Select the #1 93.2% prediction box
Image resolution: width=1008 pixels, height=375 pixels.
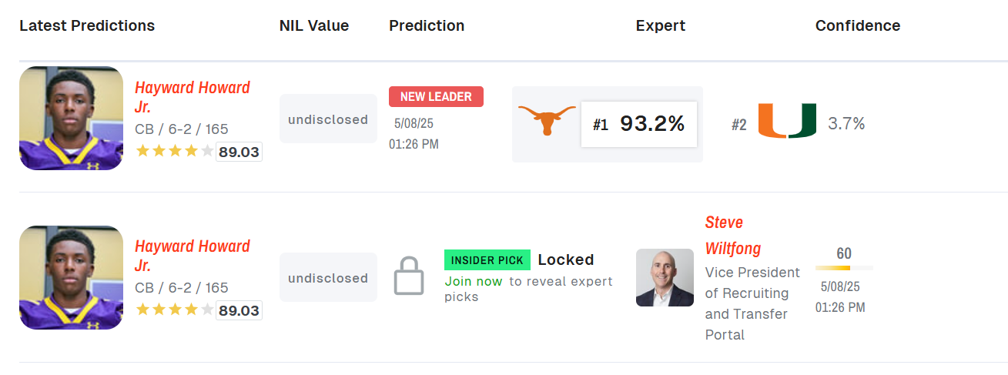pyautogui.click(x=639, y=124)
